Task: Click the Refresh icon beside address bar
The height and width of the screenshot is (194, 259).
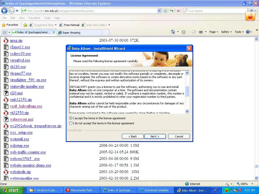Action: point(172,11)
